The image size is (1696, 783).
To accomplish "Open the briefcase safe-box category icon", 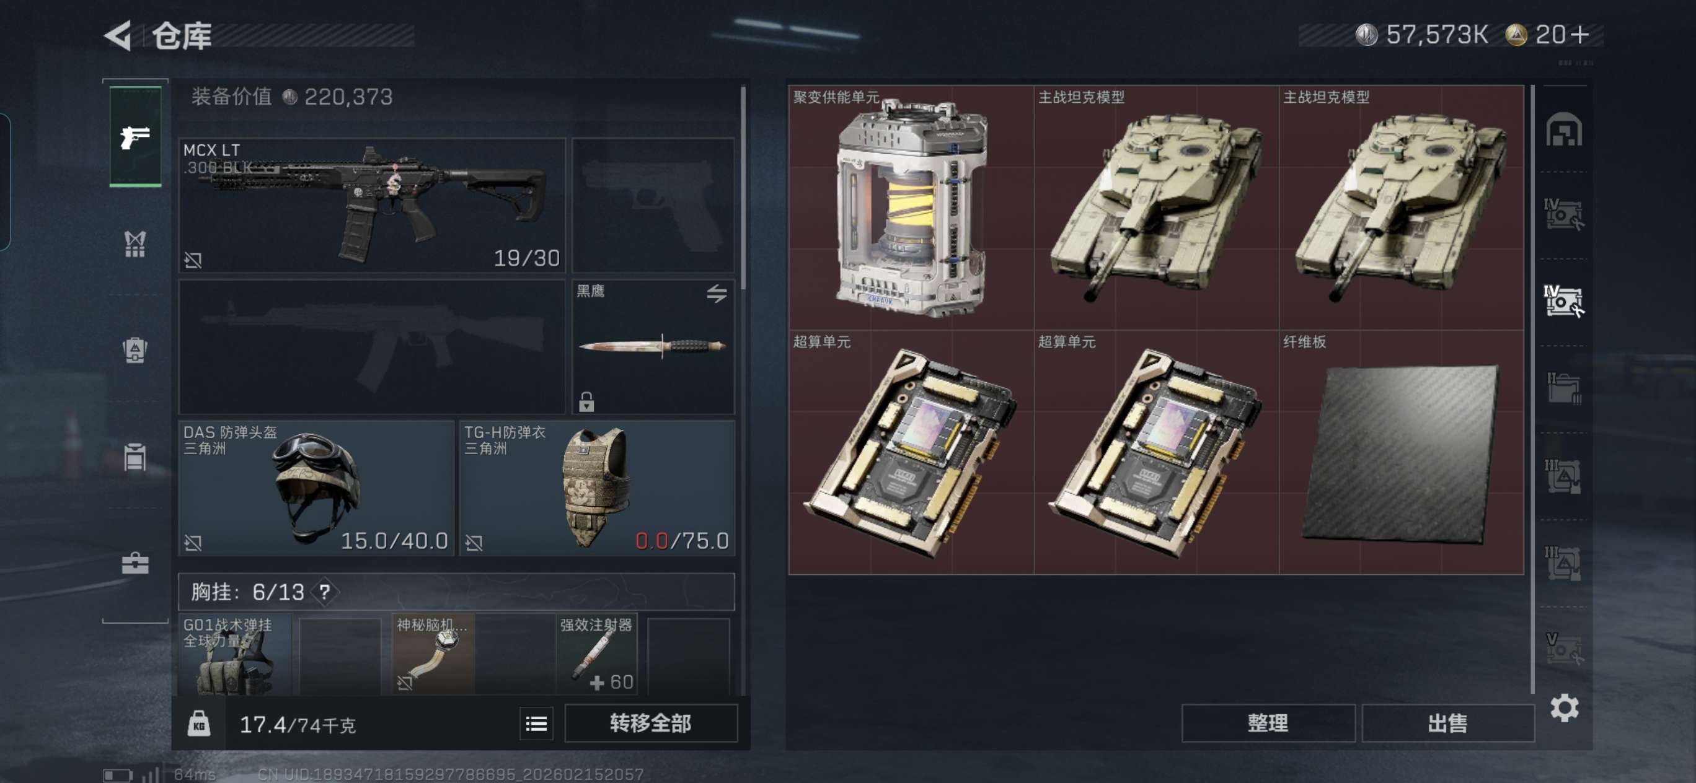I will [135, 563].
